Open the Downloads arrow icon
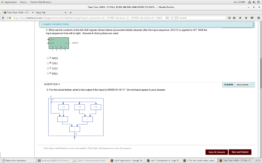This screenshot has height=163, width=262. (x=240, y=18)
